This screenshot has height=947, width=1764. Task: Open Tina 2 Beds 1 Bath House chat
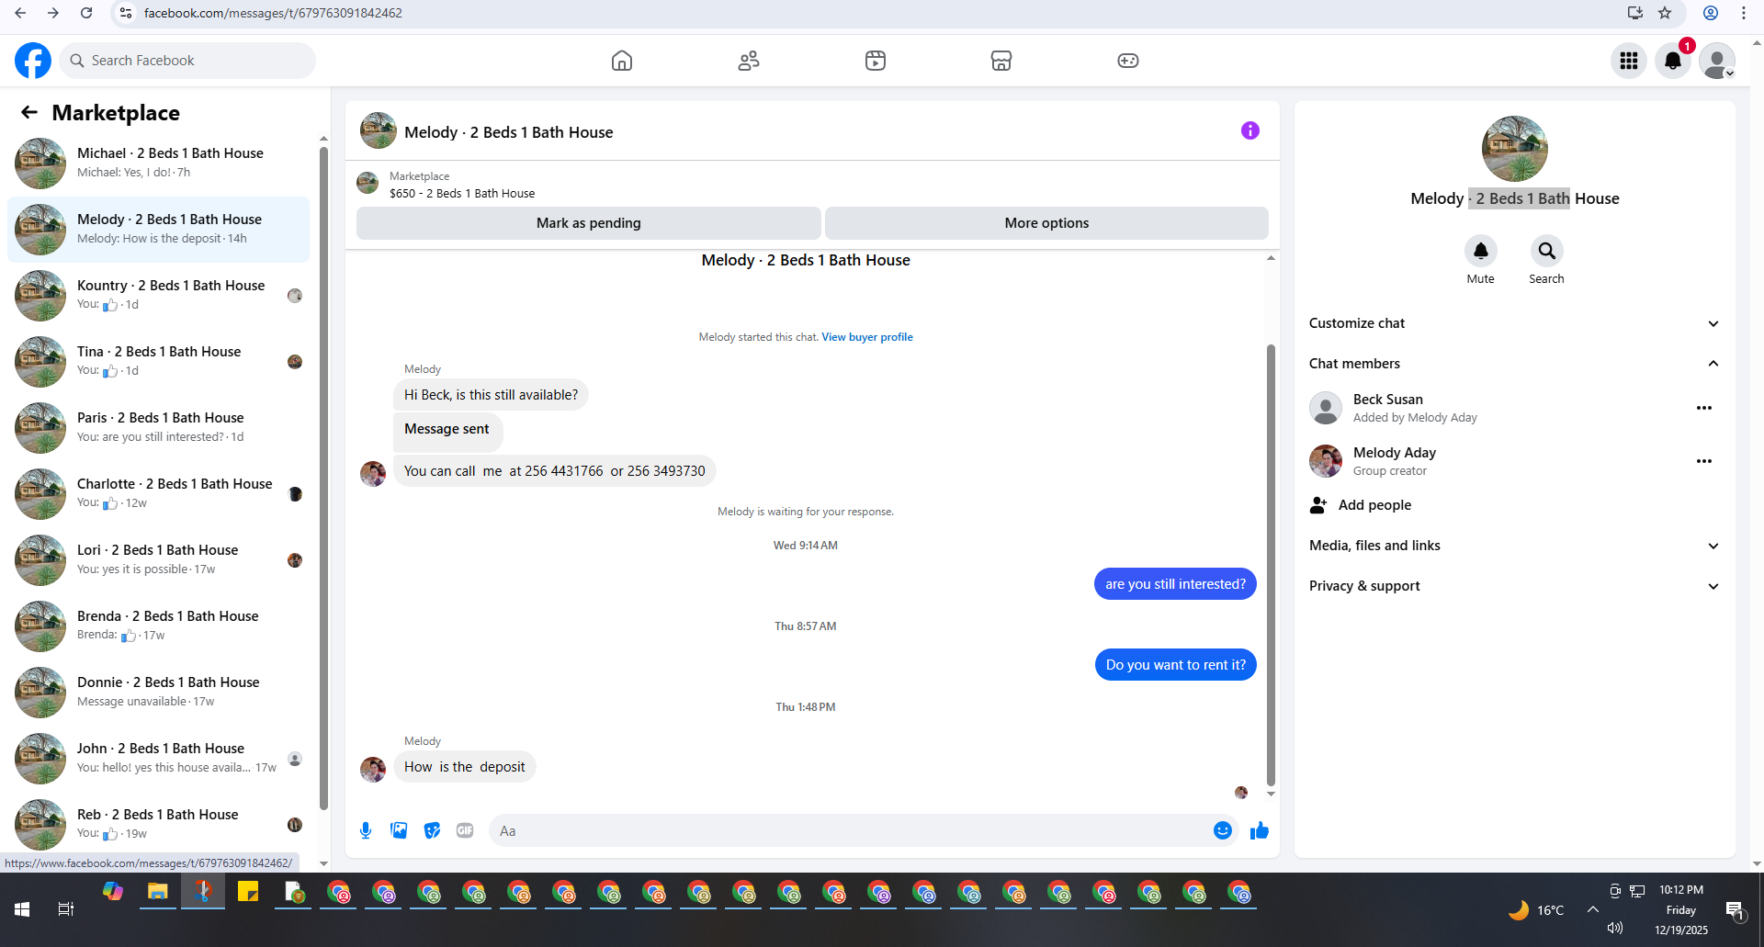tap(159, 362)
